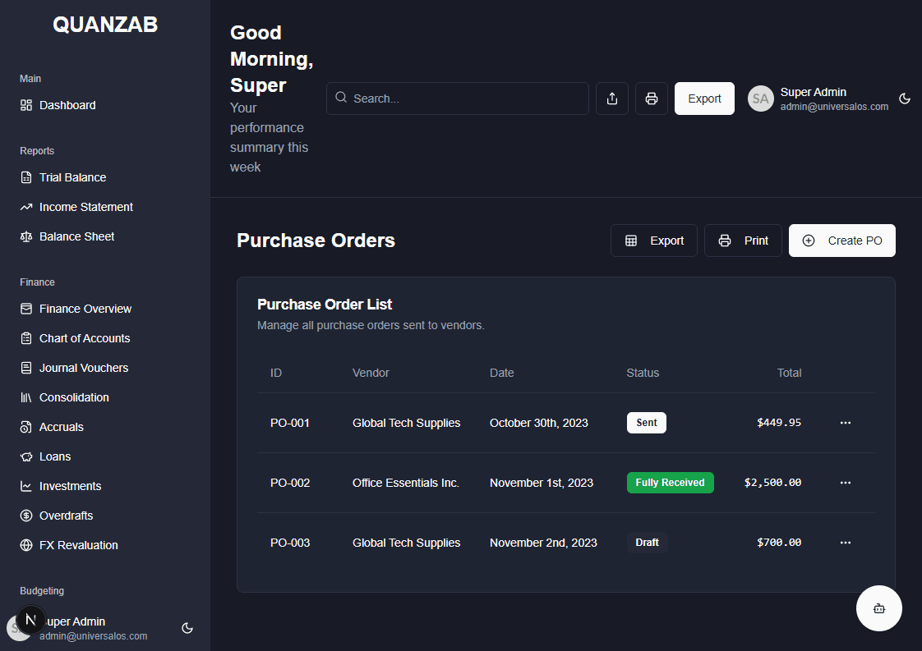The width and height of the screenshot is (922, 651).
Task: Click the Consolidation library icon
Action: click(25, 398)
